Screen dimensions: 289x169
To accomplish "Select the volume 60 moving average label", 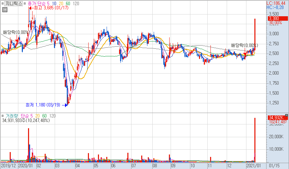I will point(44,116).
